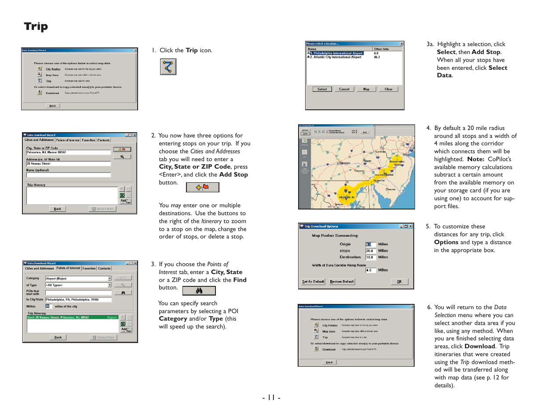The image size is (543, 419).
Task: Click zoom button beside All Types dropdown
Action: [123, 285]
